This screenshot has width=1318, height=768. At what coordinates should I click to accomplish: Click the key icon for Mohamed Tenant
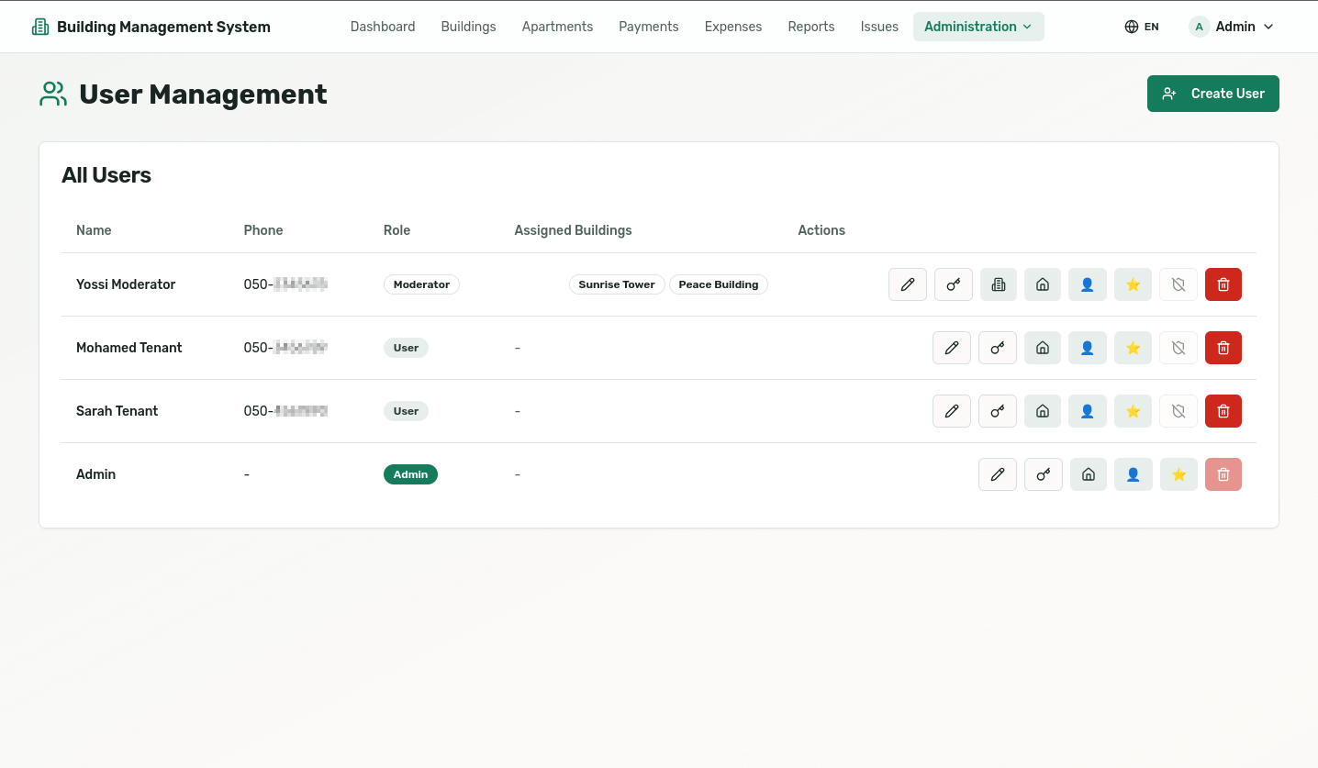tap(997, 348)
